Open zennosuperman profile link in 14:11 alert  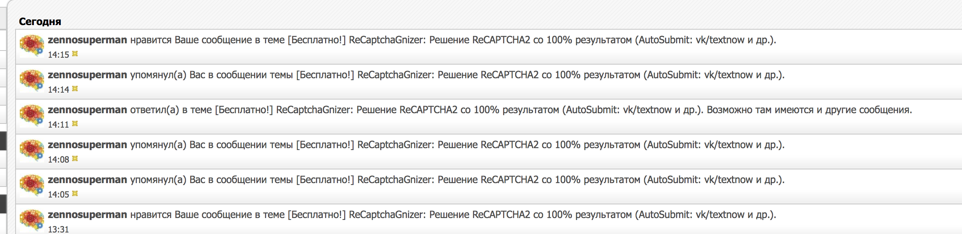click(x=87, y=110)
